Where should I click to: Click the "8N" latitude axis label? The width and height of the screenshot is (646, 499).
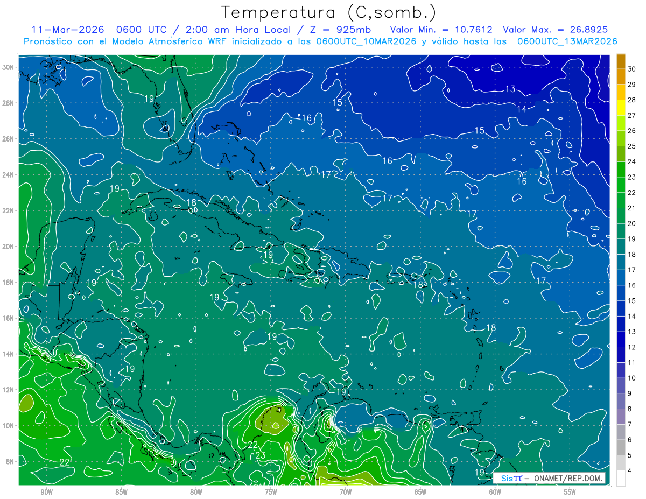(x=11, y=462)
